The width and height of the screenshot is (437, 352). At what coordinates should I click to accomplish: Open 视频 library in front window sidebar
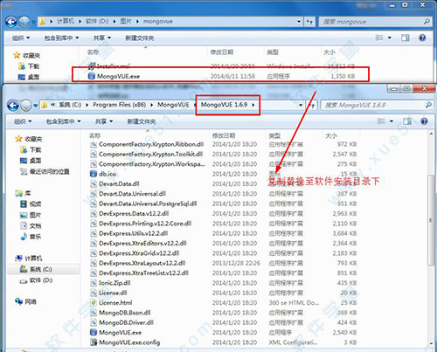pos(31,204)
